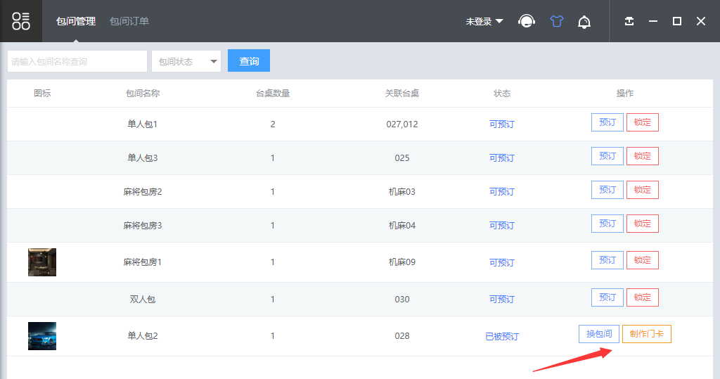Open the 单人包2 car thumbnail
This screenshot has width=720, height=379.
(42, 336)
